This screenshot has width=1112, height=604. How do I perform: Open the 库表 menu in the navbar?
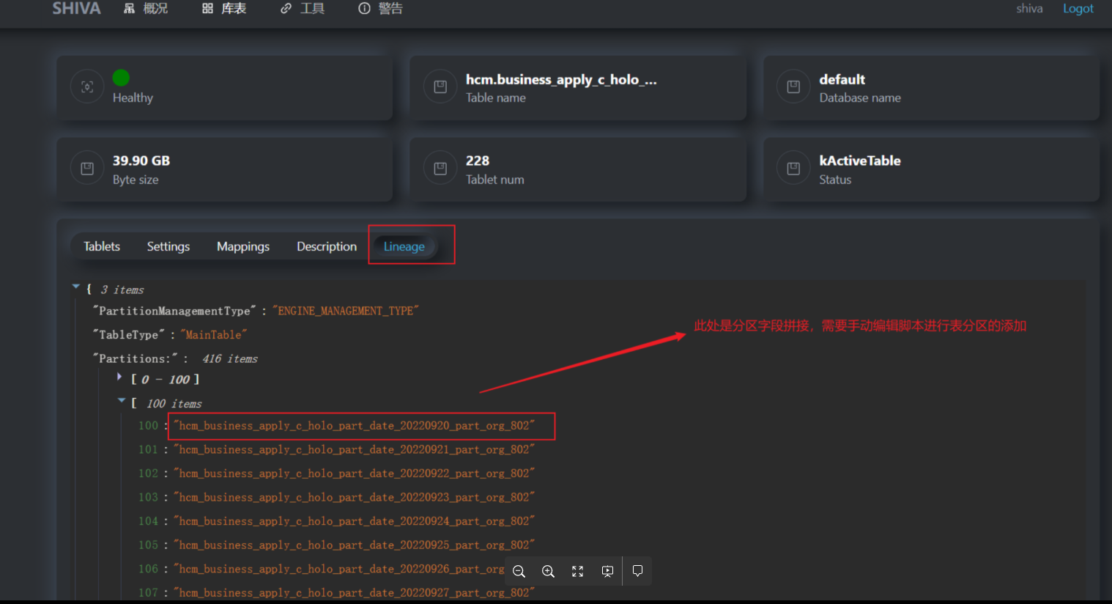click(225, 9)
